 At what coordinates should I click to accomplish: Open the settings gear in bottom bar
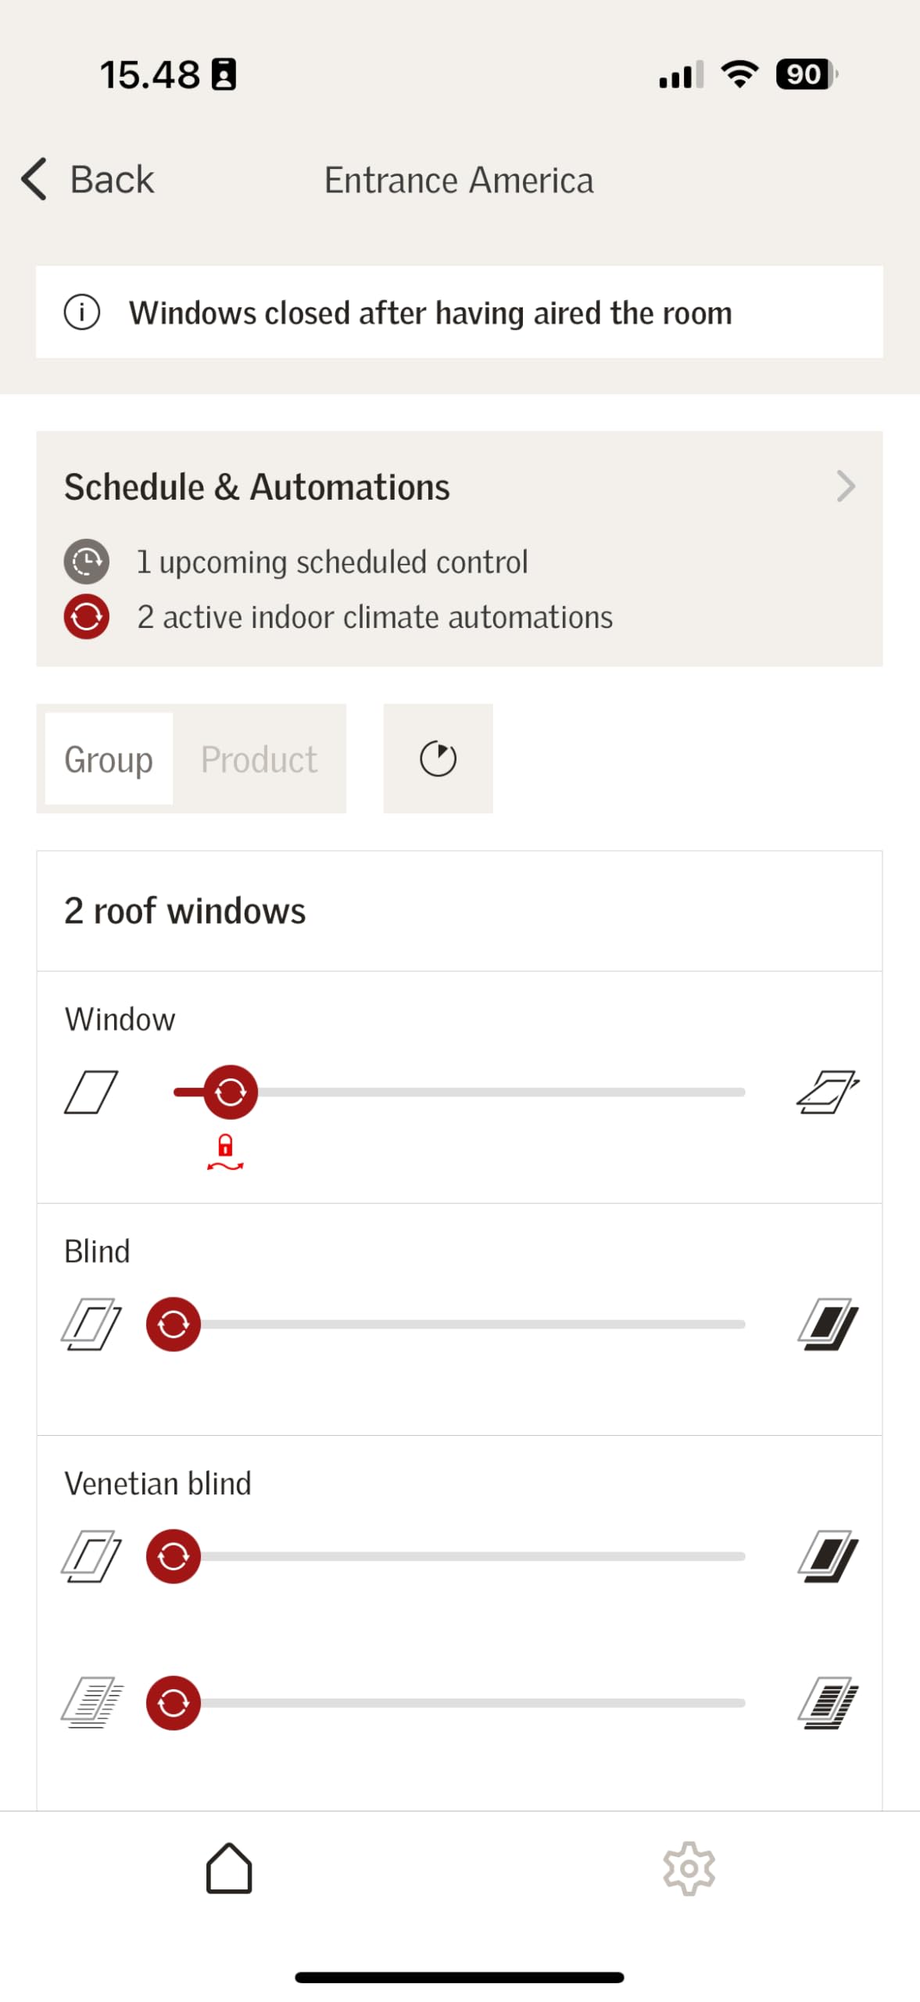click(689, 1868)
